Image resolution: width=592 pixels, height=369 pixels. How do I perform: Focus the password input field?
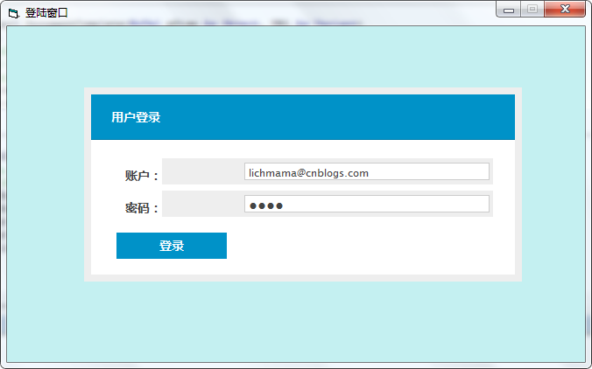[367, 204]
